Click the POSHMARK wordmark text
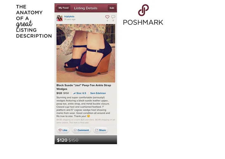This screenshot has height=159, width=225. coord(143,22)
